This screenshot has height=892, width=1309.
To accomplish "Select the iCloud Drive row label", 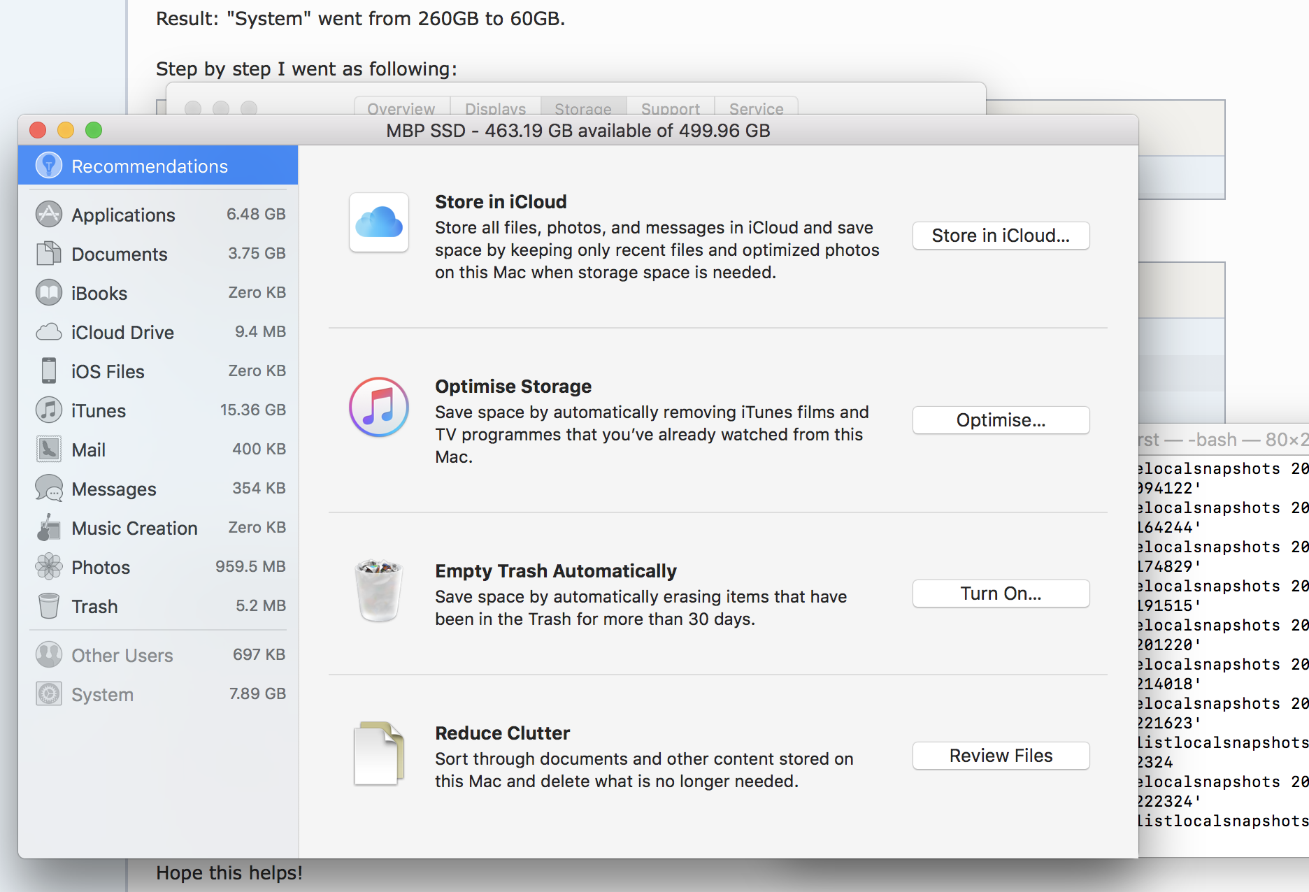I will 122,332.
